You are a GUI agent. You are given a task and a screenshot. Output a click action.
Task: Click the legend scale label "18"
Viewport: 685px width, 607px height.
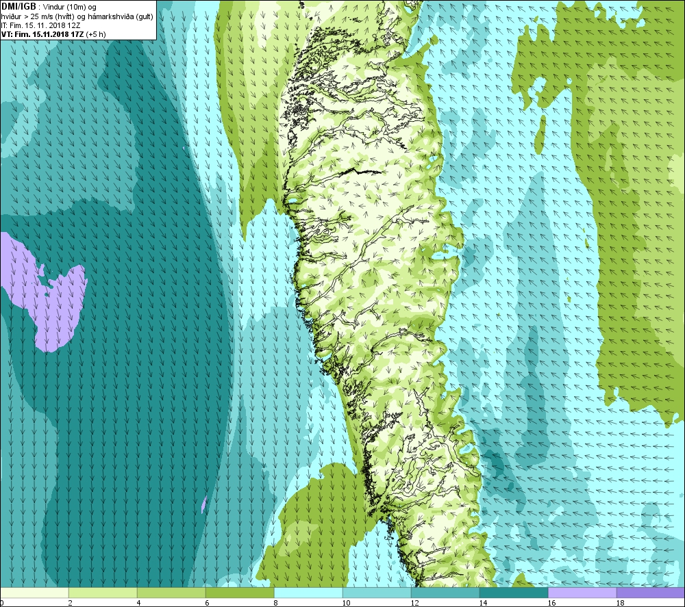(621, 603)
